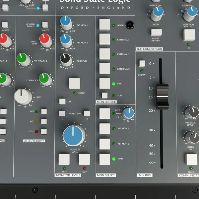Adjust the Stereo Return 4 INPUT TRIM knob

(x=45, y=40)
